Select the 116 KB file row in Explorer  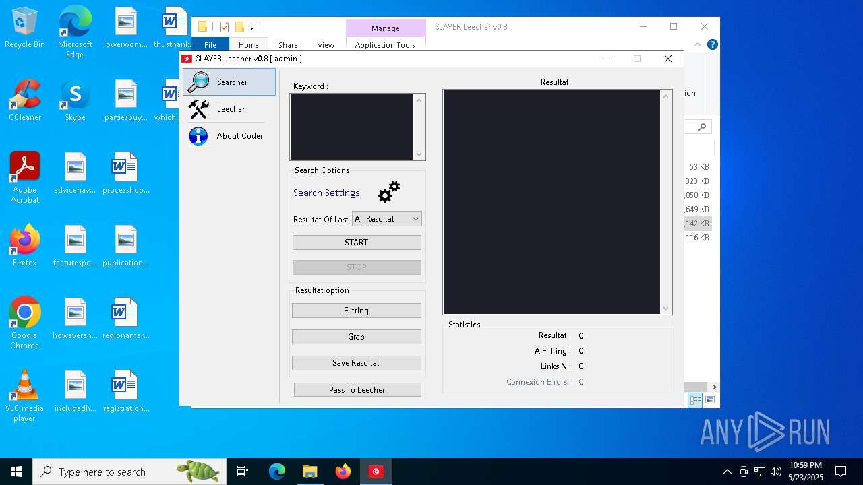(x=698, y=238)
